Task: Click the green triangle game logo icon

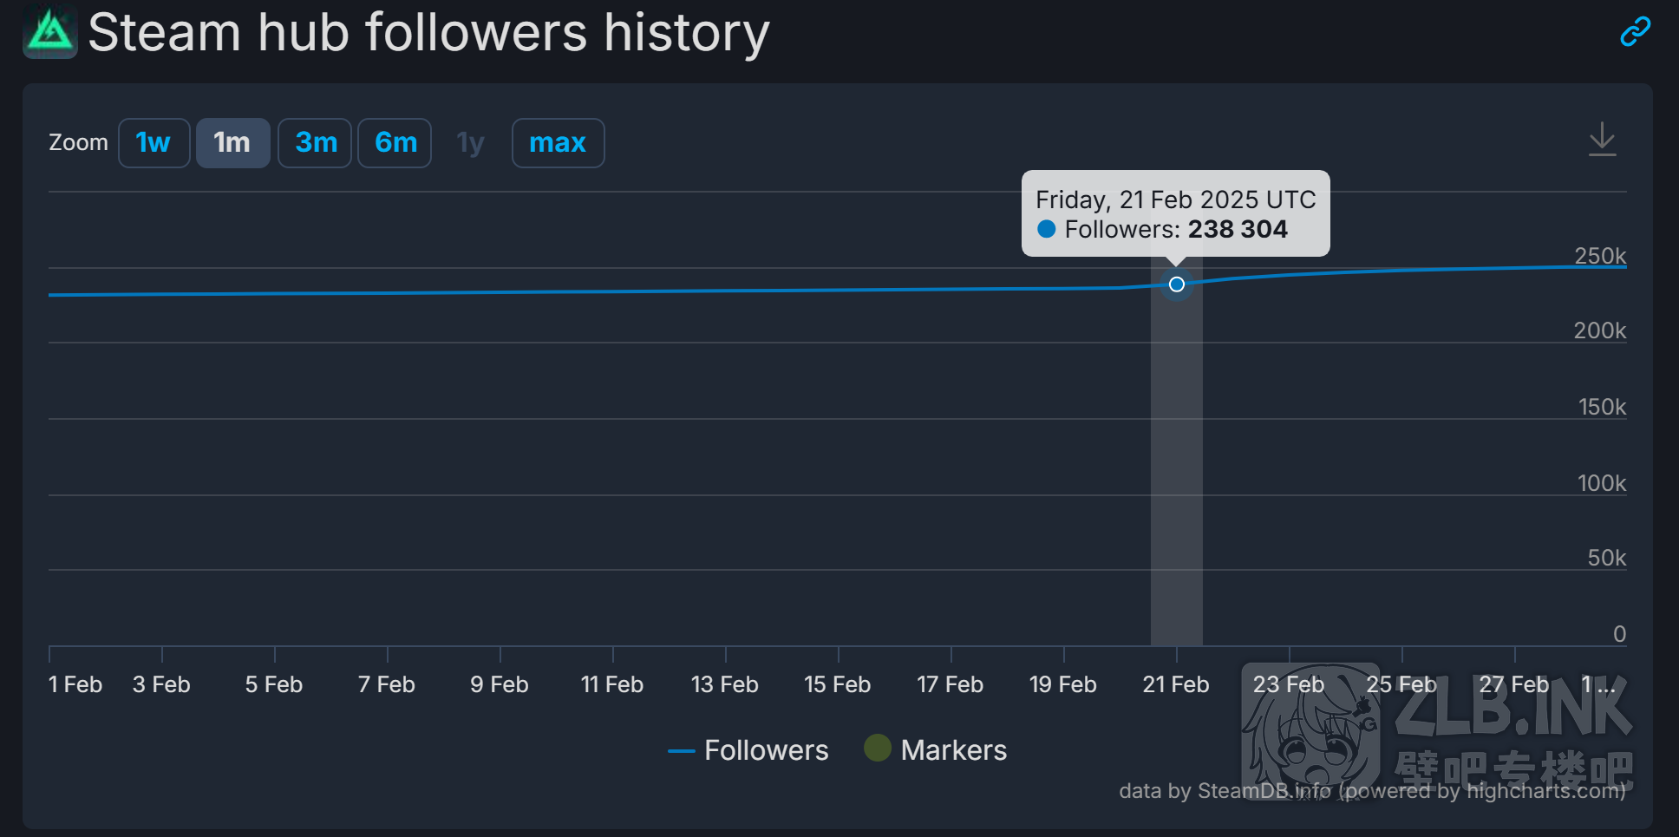Action: pyautogui.click(x=50, y=32)
